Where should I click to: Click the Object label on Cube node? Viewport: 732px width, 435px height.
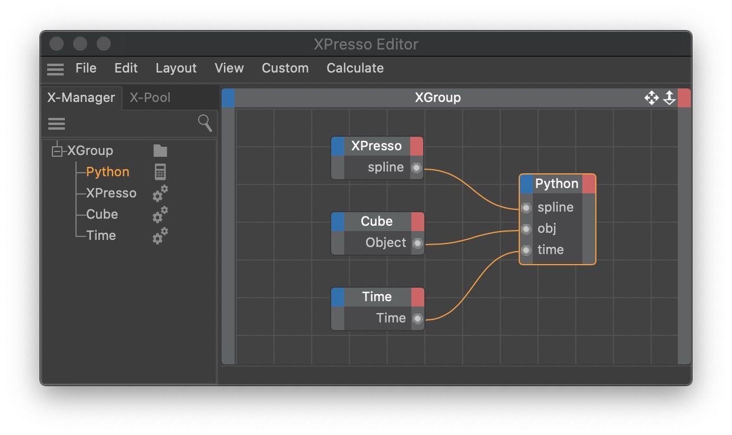click(x=386, y=243)
